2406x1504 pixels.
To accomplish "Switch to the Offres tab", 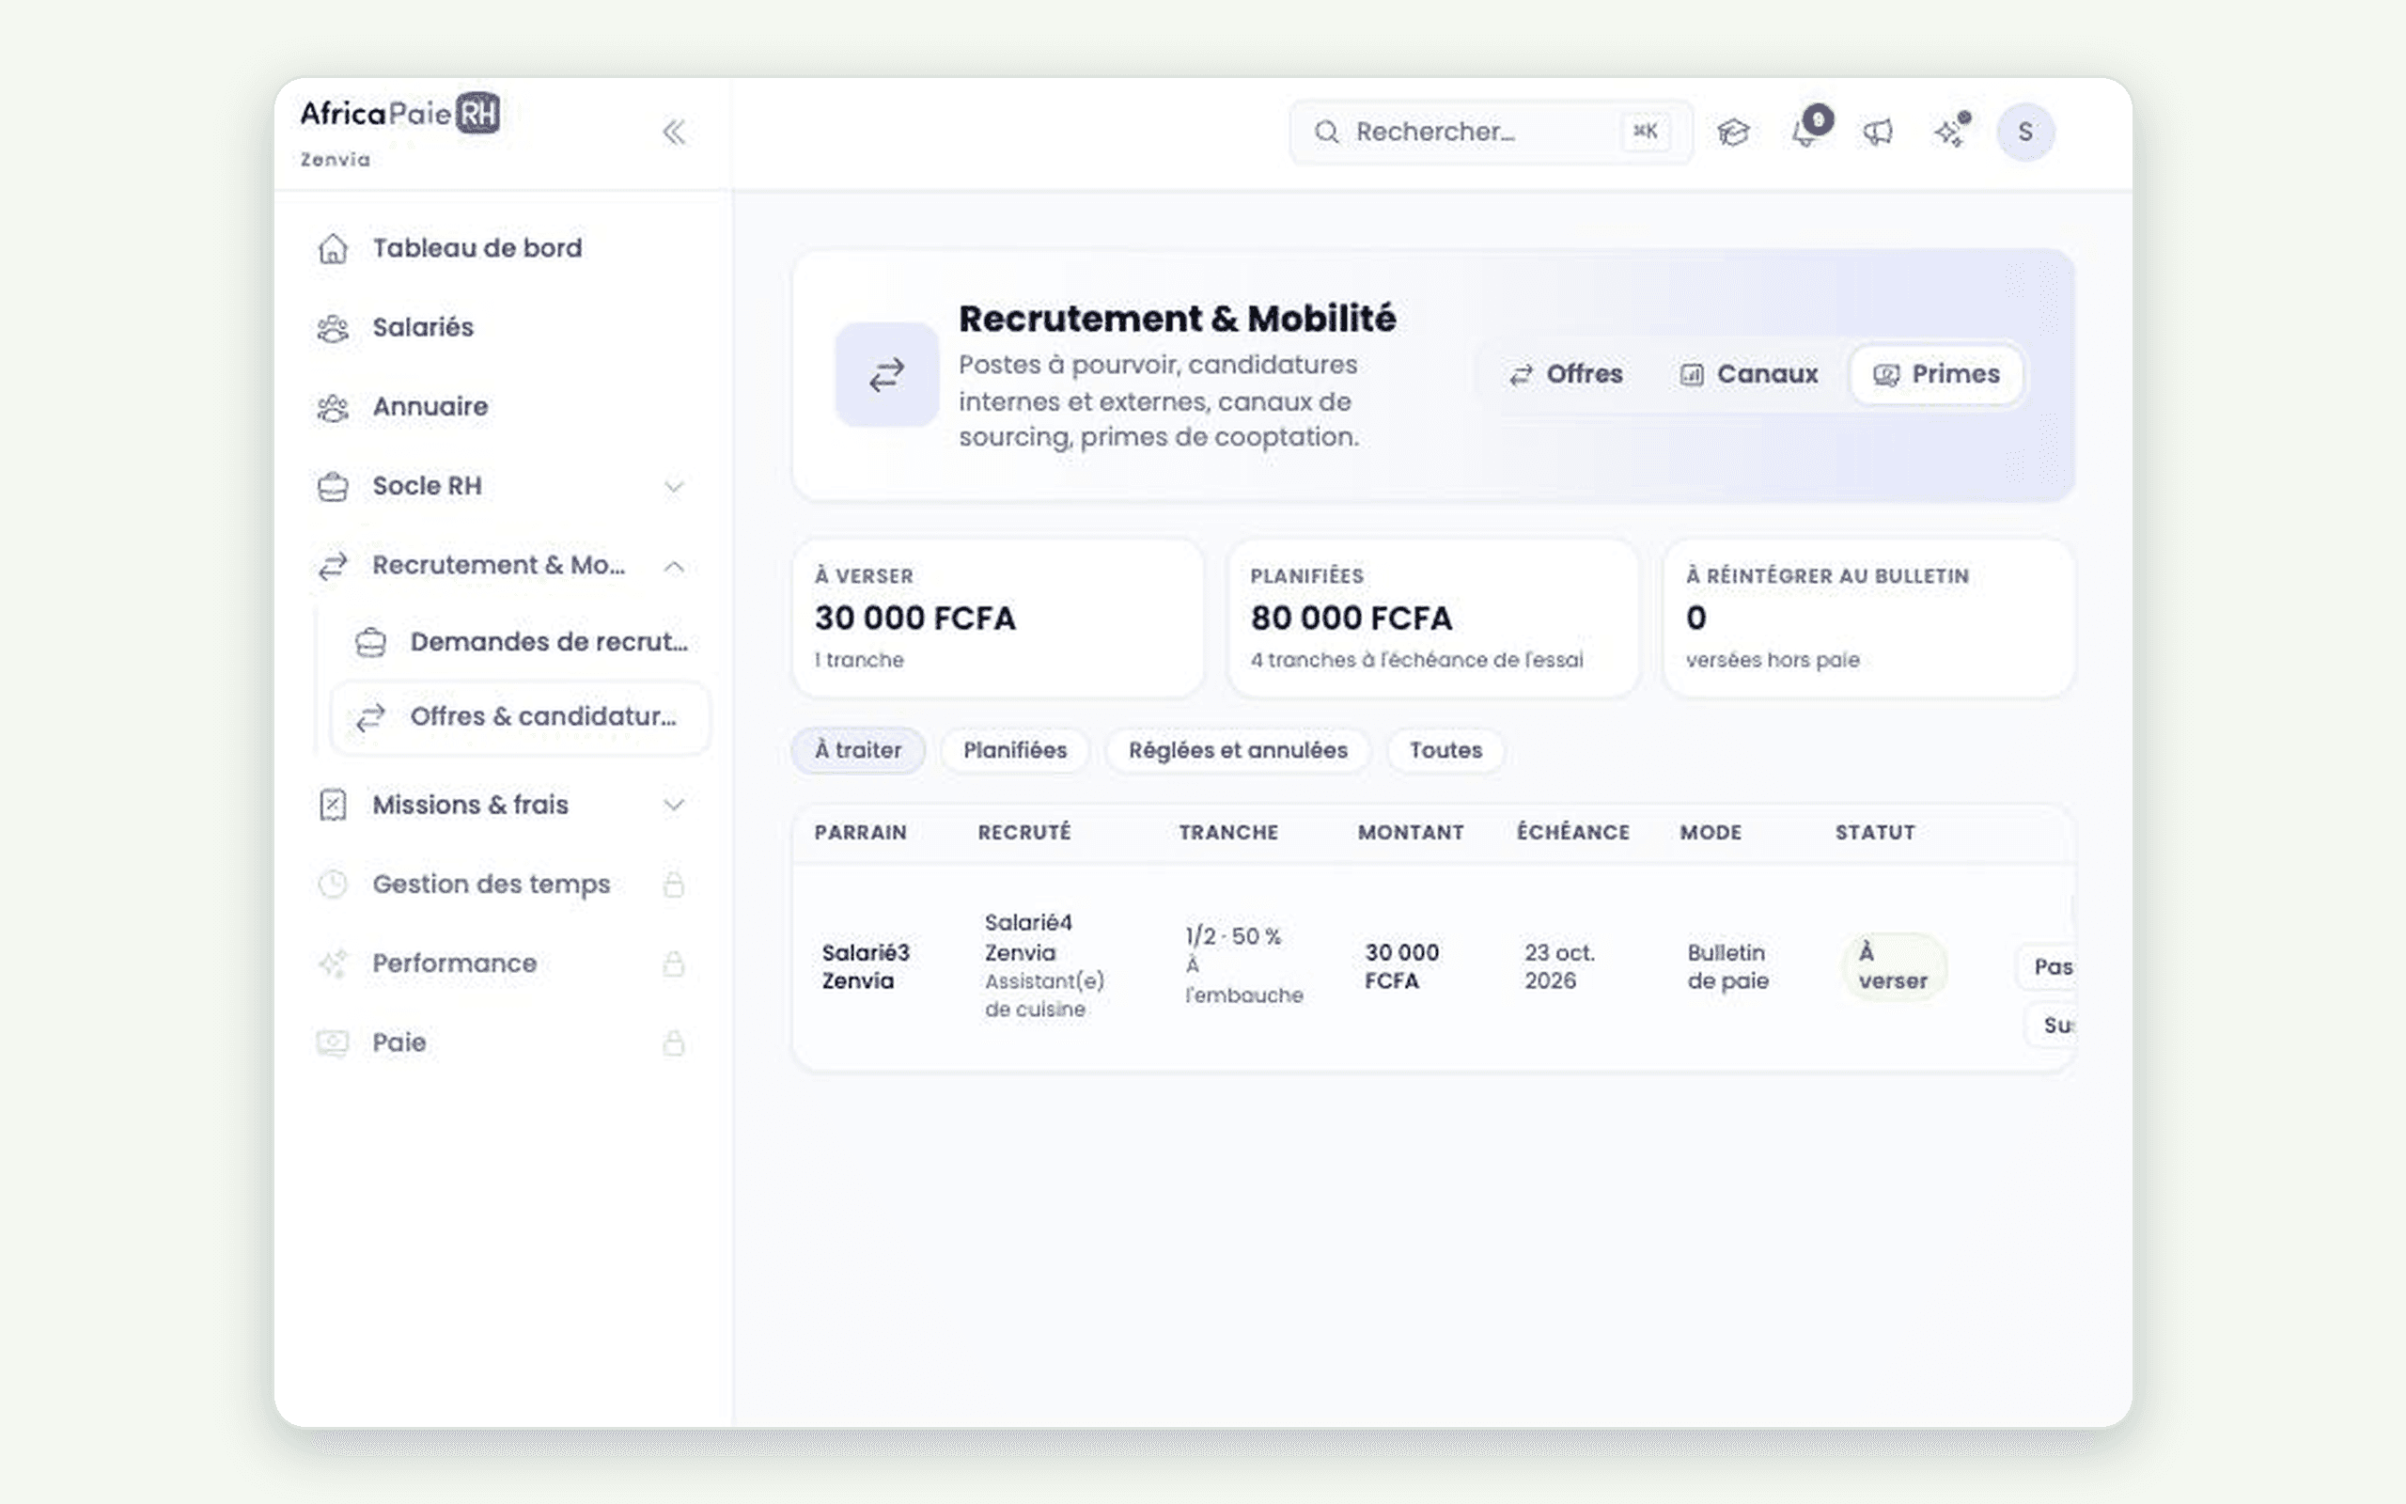I will 1566,375.
